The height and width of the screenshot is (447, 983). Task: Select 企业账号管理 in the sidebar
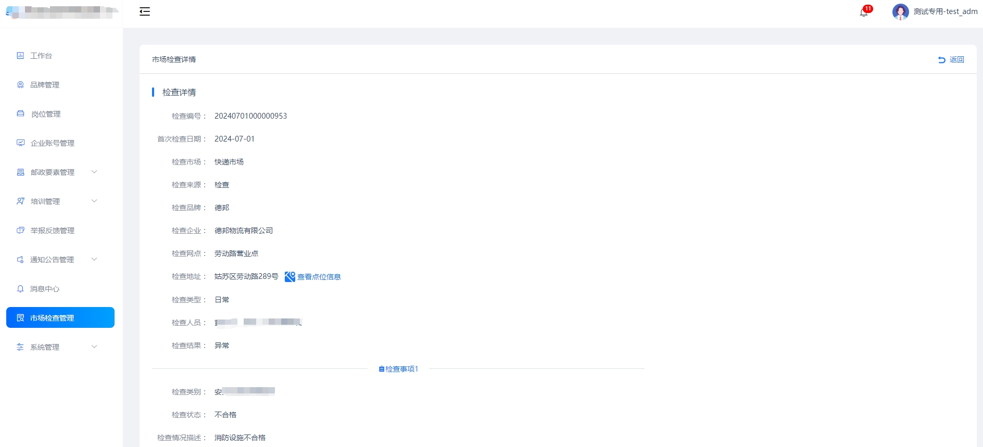[x=60, y=143]
